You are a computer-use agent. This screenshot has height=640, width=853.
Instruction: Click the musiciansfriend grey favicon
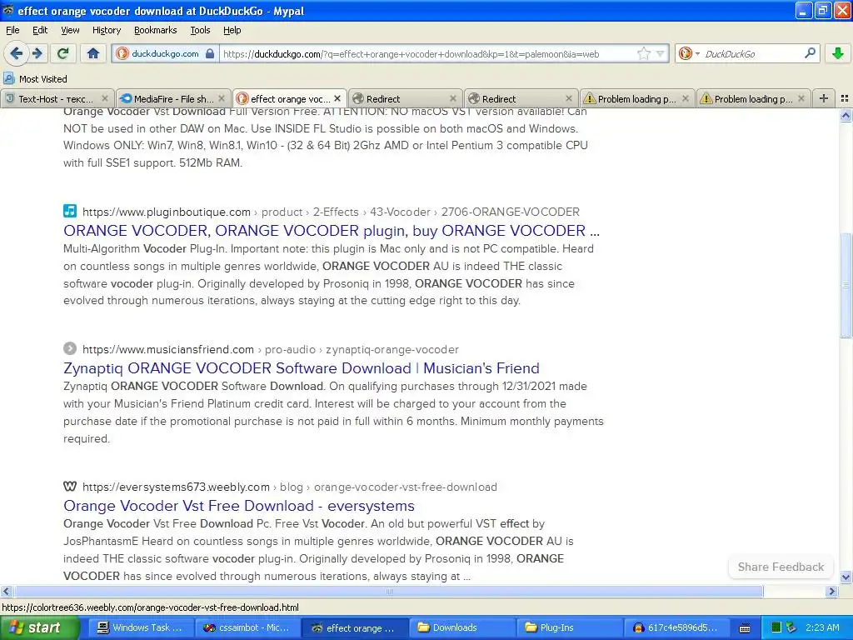coord(70,348)
